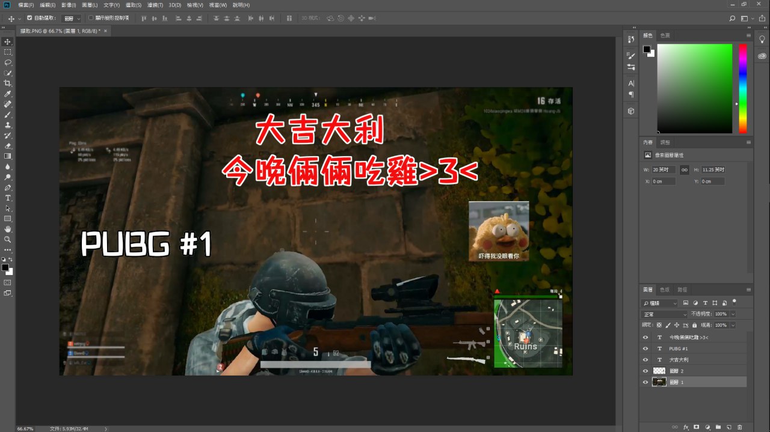The height and width of the screenshot is (432, 770).
Task: Click the fx layer style icon
Action: (686, 427)
